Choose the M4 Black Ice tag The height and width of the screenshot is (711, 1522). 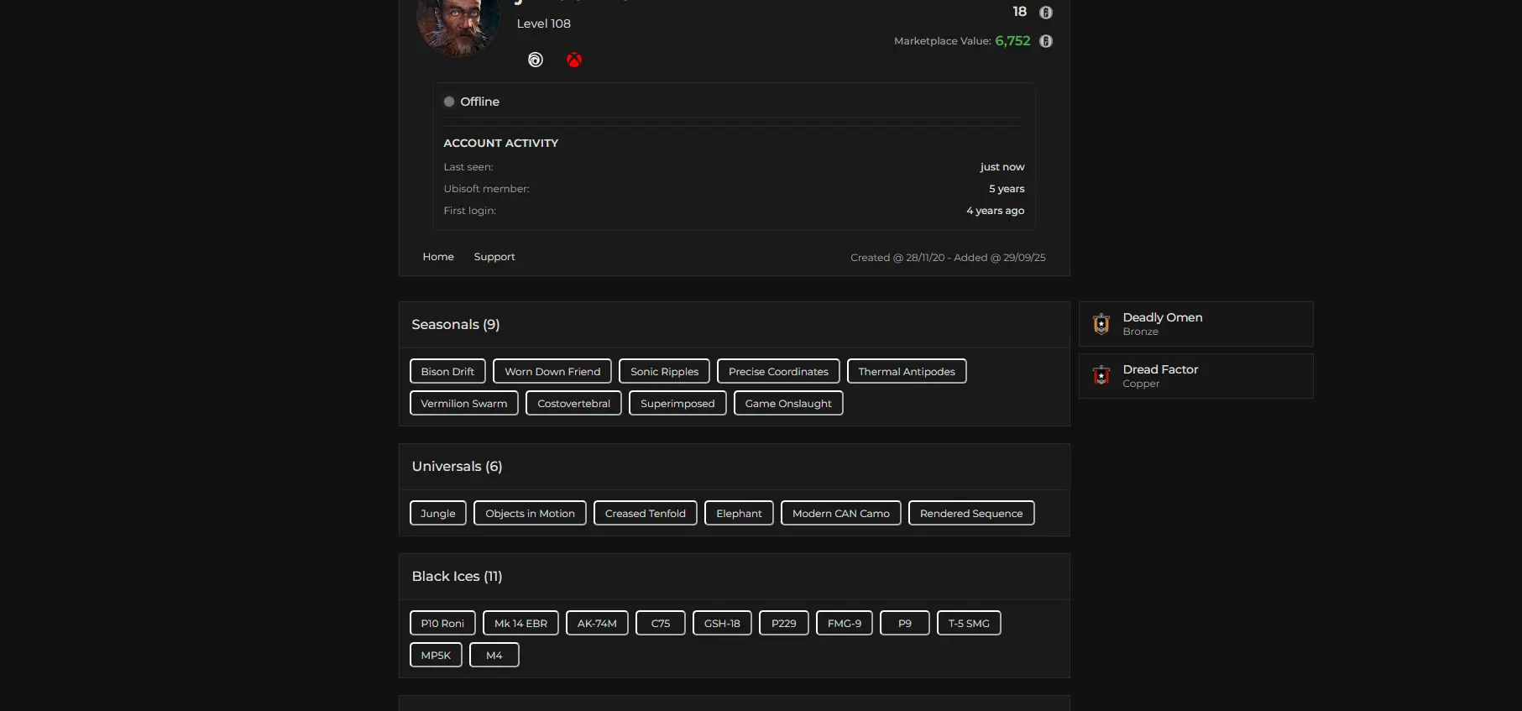[494, 655]
